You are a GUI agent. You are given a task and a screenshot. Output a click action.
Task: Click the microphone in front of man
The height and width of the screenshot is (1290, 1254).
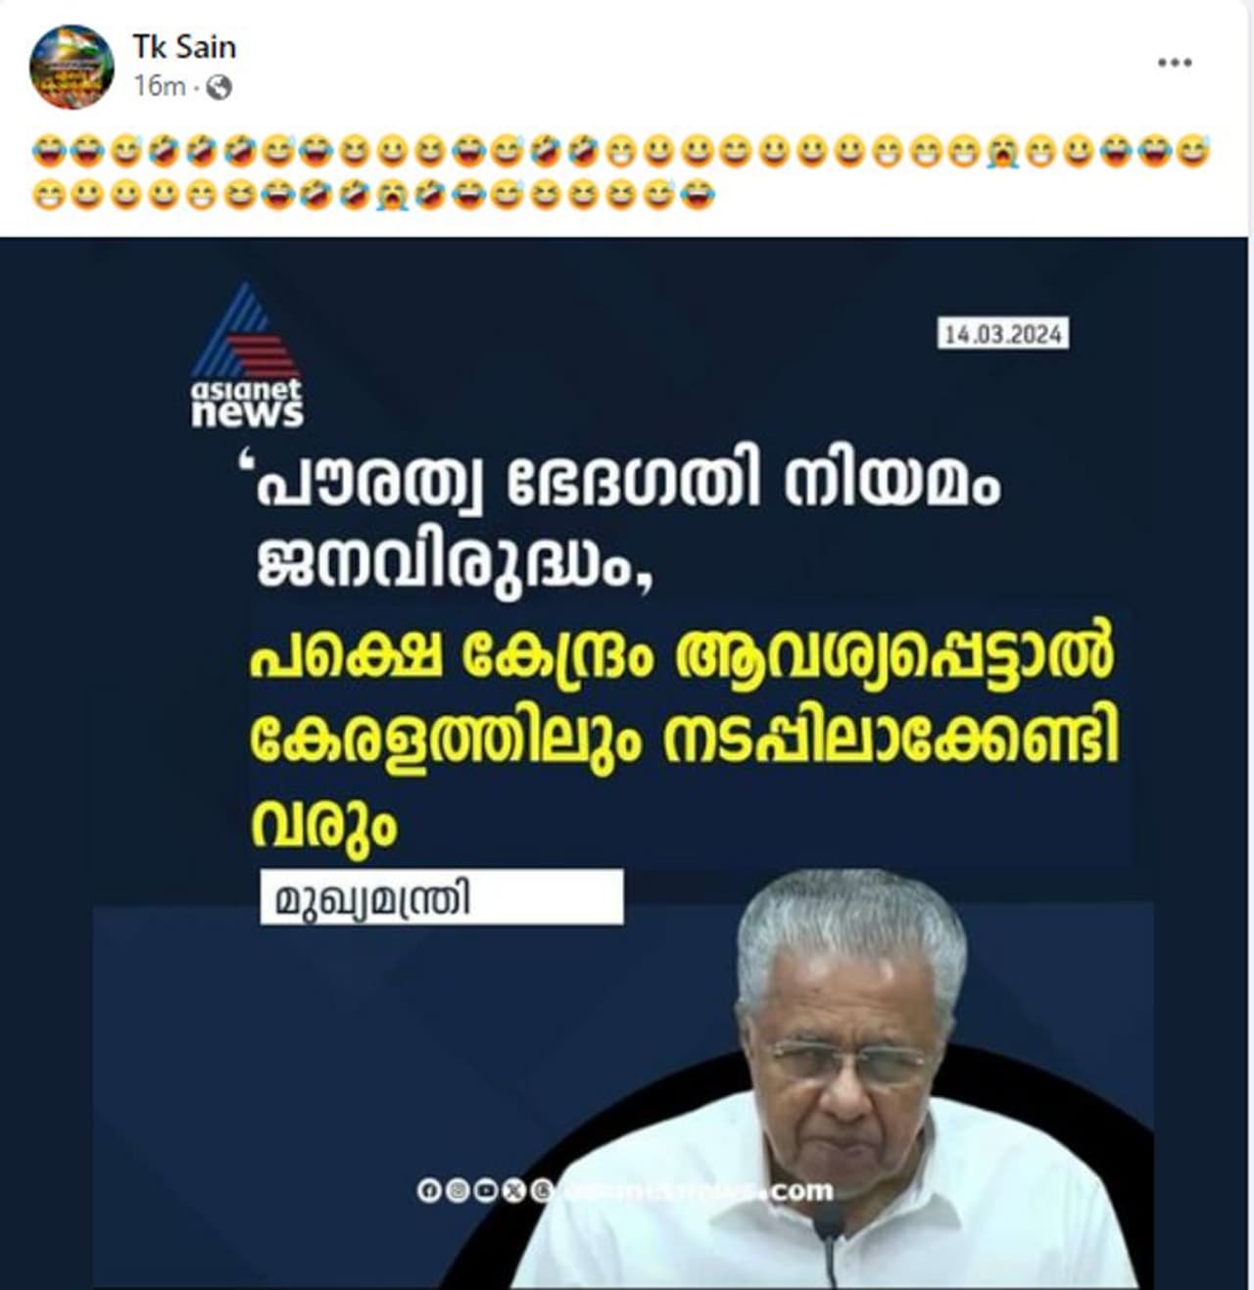(830, 1239)
